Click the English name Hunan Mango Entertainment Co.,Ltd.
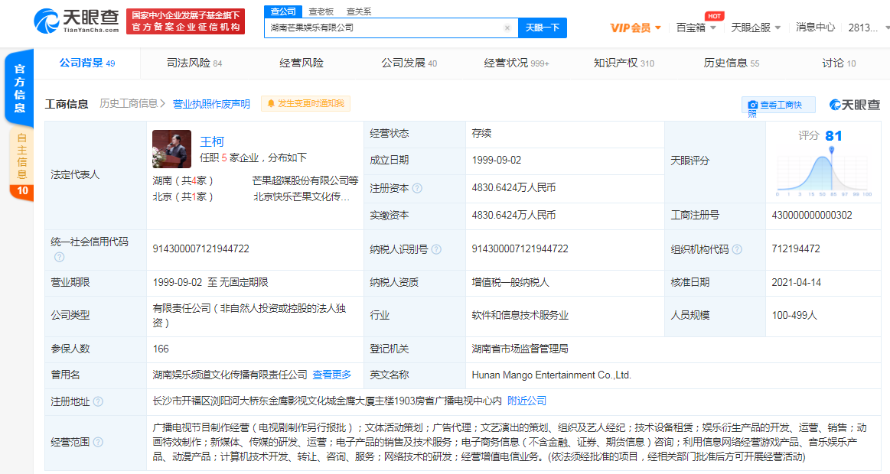This screenshot has width=890, height=474. point(551,375)
